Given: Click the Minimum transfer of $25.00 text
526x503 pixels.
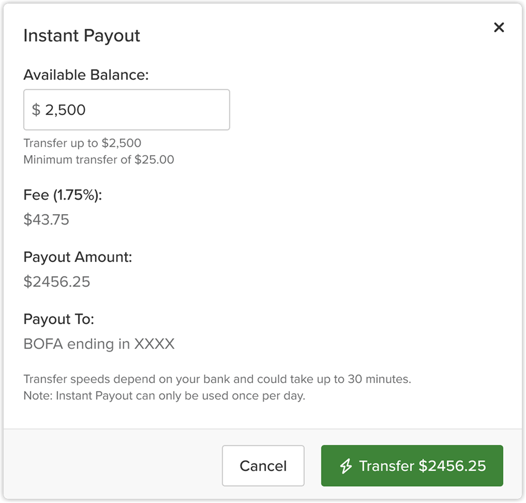Looking at the screenshot, I should pyautogui.click(x=98, y=160).
